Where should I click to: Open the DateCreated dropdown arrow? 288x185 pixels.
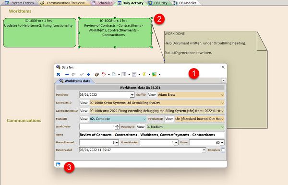coord(204,150)
